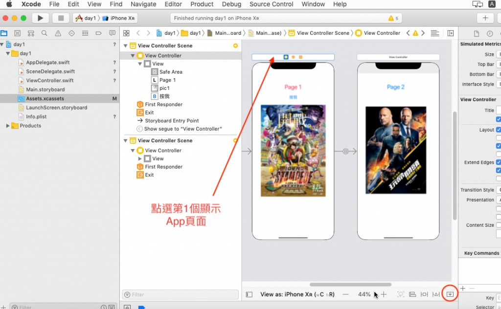
Task: Collapse the day1 group folder
Action: [8, 53]
